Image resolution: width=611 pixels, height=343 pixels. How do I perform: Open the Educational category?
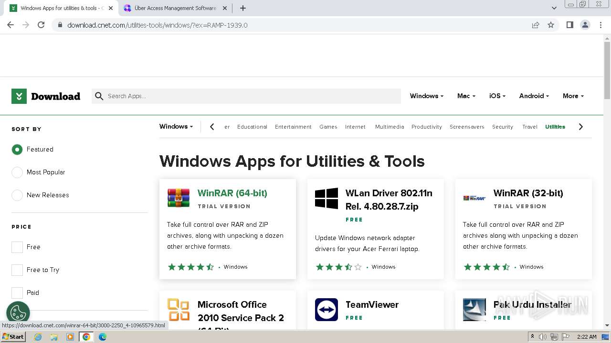coord(252,127)
